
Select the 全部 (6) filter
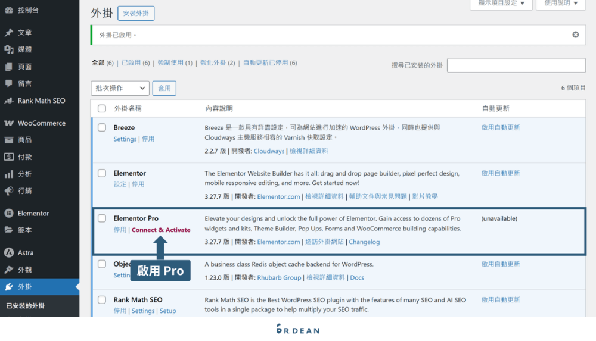tap(103, 62)
